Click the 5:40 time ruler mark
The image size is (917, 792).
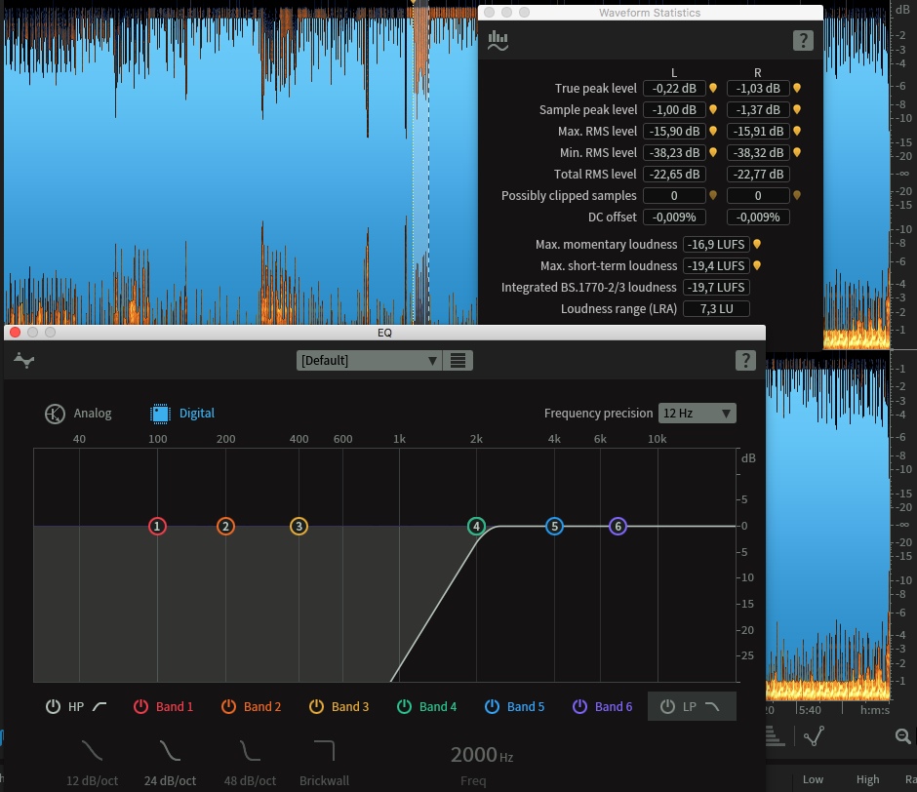[x=810, y=710]
